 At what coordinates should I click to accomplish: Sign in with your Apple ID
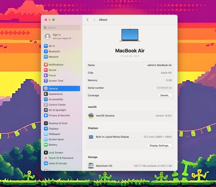pos(62,36)
